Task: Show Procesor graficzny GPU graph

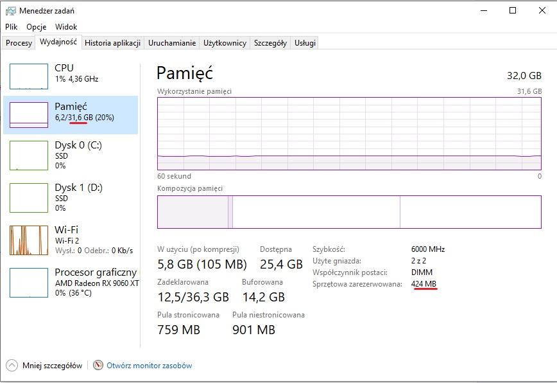Action: click(x=29, y=283)
